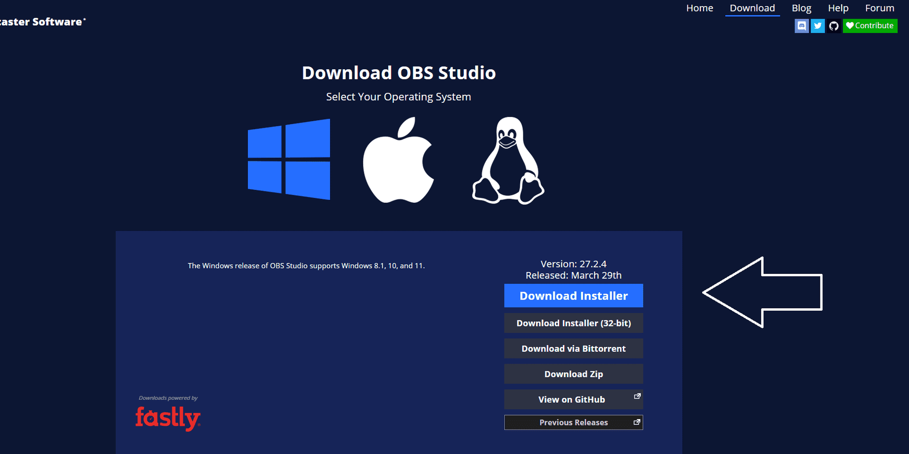Image resolution: width=909 pixels, height=454 pixels.
Task: Click the Released: March 29th text
Action: click(573, 275)
